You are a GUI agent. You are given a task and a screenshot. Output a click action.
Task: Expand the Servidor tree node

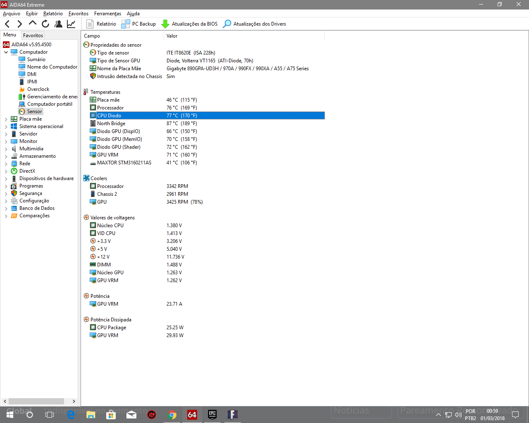[6, 134]
